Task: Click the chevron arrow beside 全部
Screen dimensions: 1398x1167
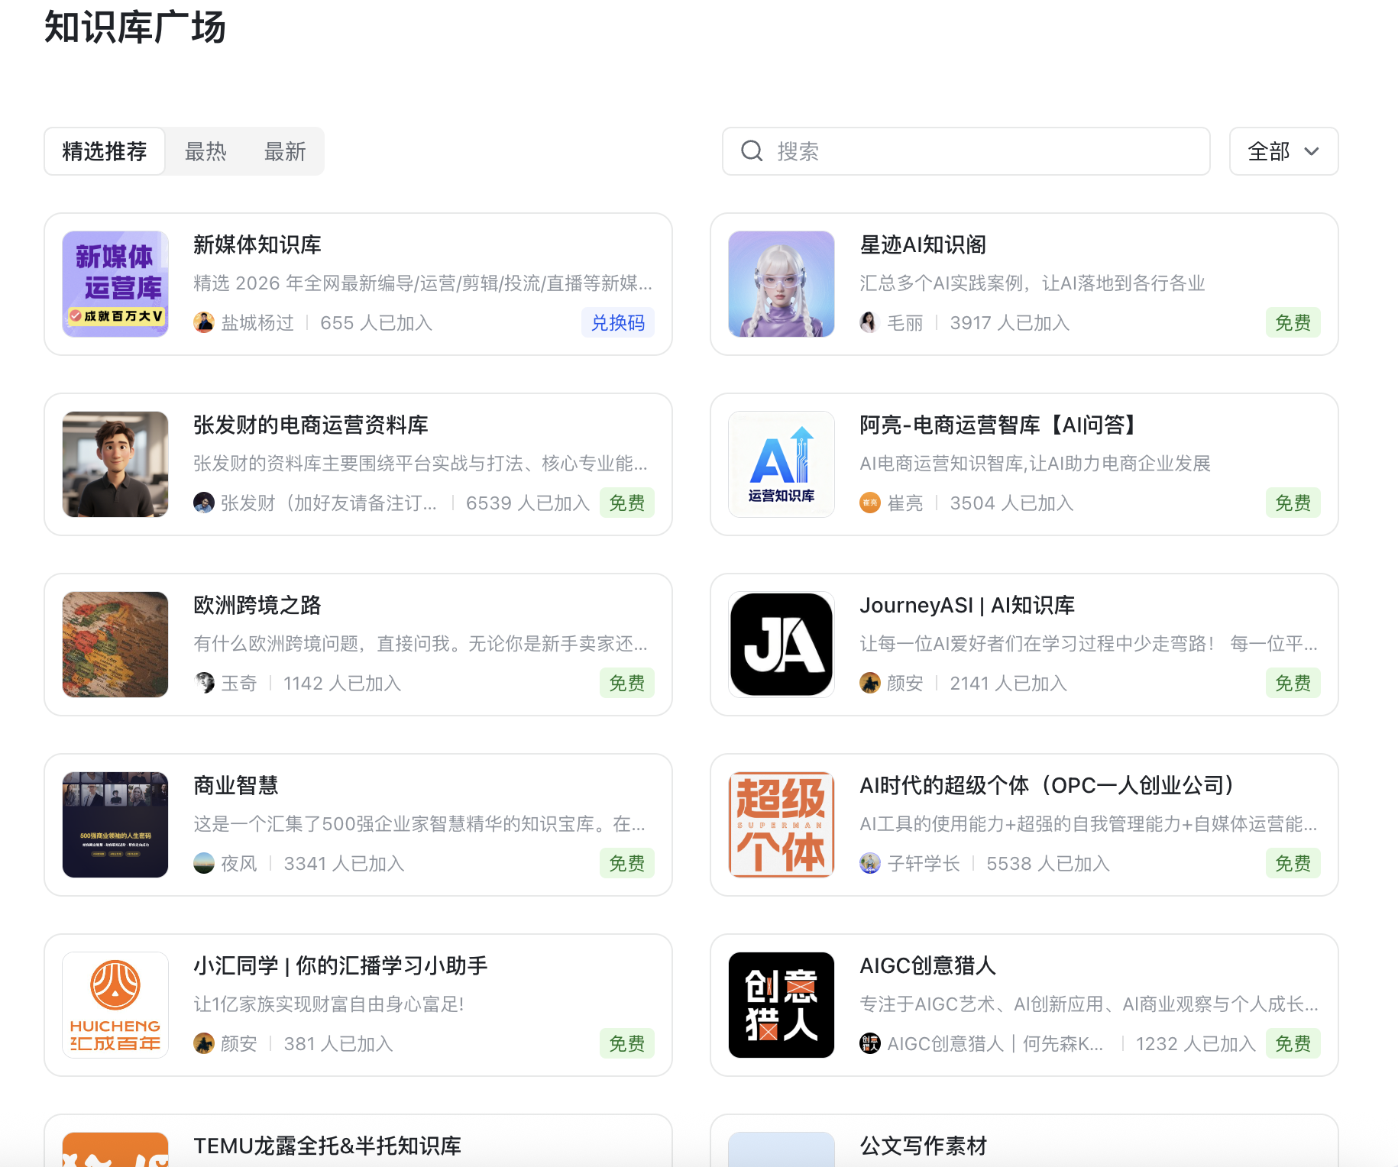Action: coord(1312,151)
